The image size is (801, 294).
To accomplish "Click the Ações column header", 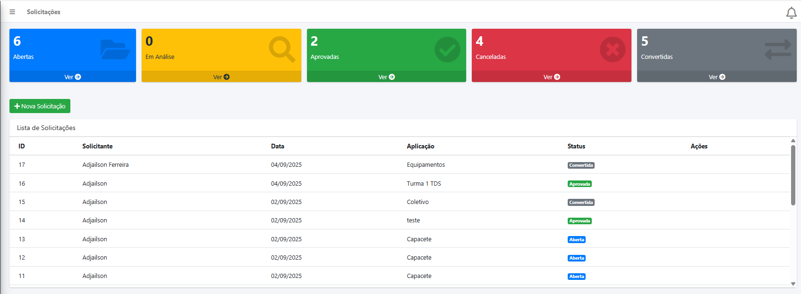I will 699,146.
